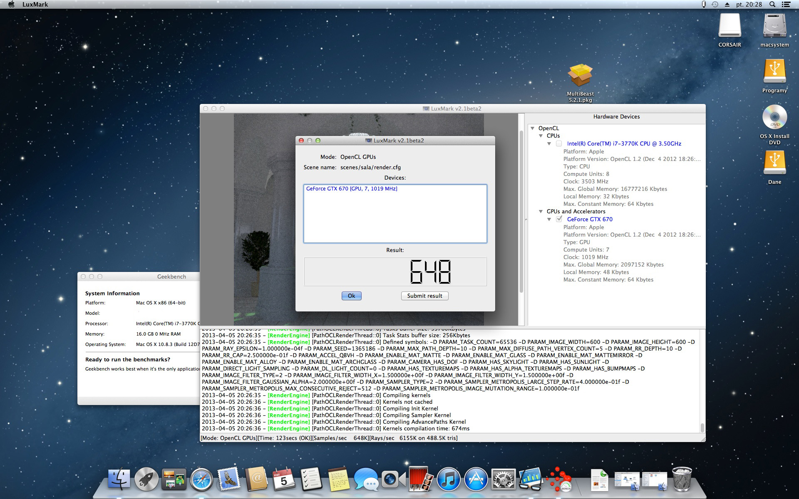Image resolution: width=799 pixels, height=499 pixels.
Task: Click the clock showing pt. 20:28
Action: coord(749,5)
